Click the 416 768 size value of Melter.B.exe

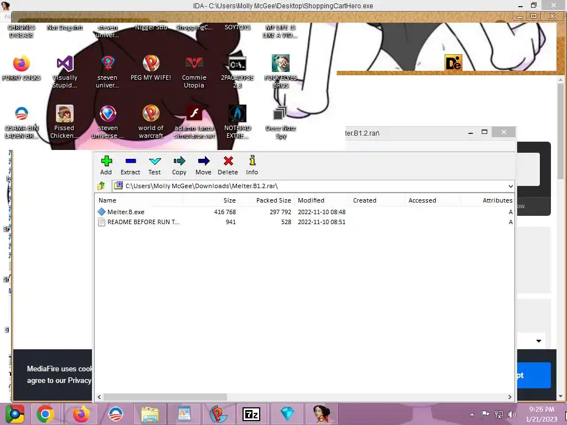[x=225, y=212]
